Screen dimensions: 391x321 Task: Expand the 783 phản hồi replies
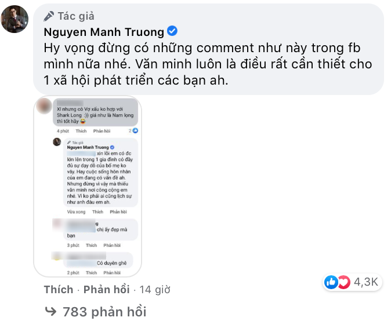pos(104,312)
